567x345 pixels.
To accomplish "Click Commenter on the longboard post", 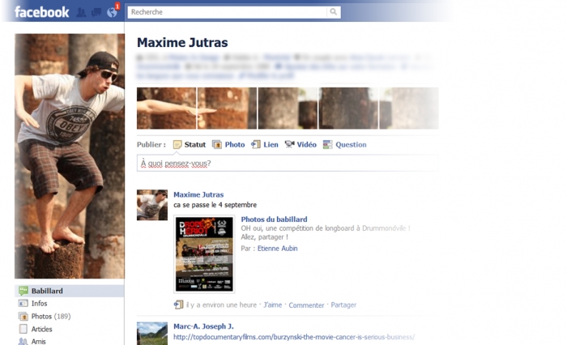I will [x=306, y=305].
